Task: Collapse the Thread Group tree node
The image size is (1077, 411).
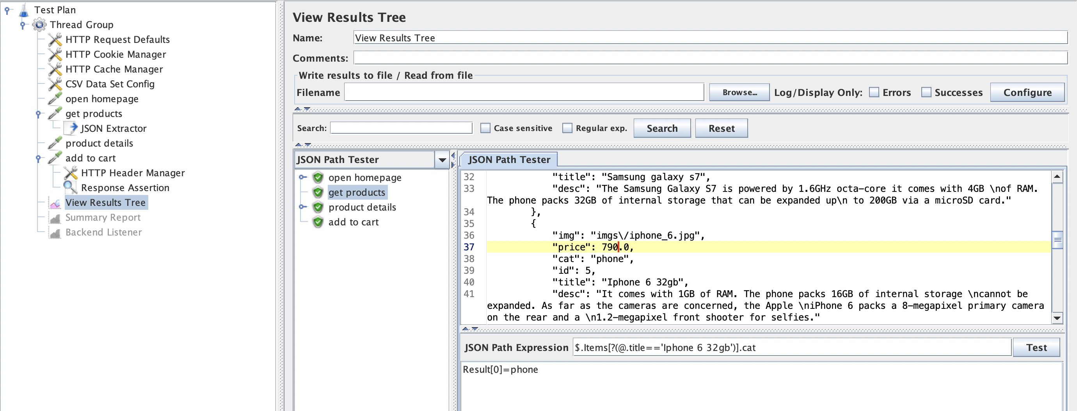Action: [x=23, y=25]
